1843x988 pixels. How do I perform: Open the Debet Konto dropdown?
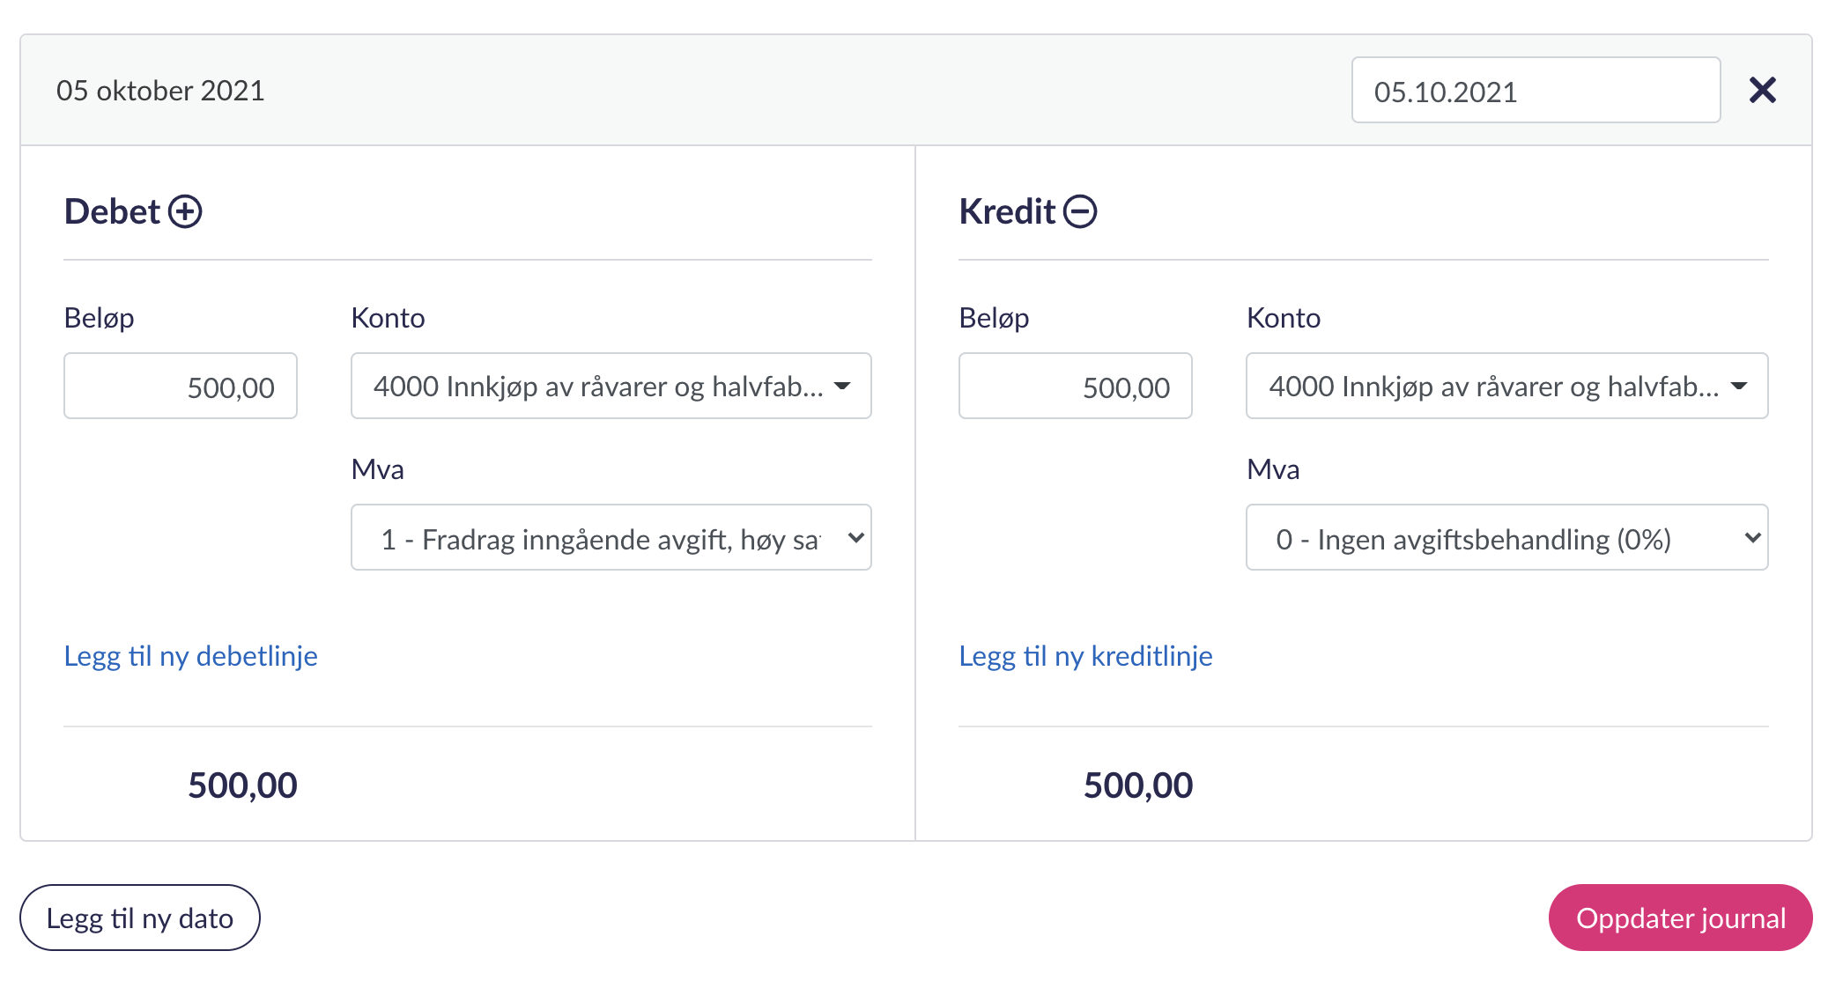(611, 386)
